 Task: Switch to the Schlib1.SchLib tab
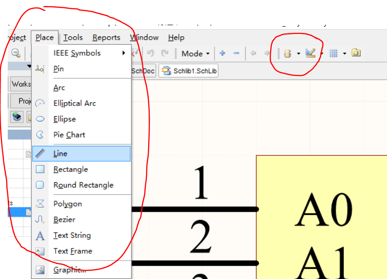(x=188, y=71)
